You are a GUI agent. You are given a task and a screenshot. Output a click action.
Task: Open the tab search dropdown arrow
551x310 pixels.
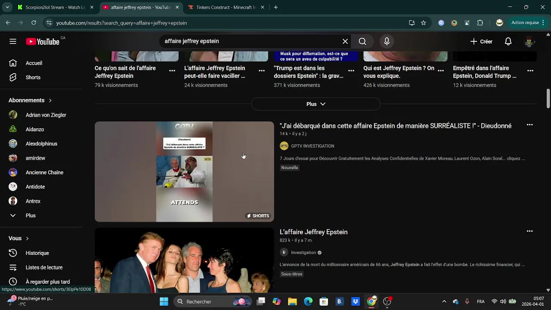pyautogui.click(x=8, y=7)
